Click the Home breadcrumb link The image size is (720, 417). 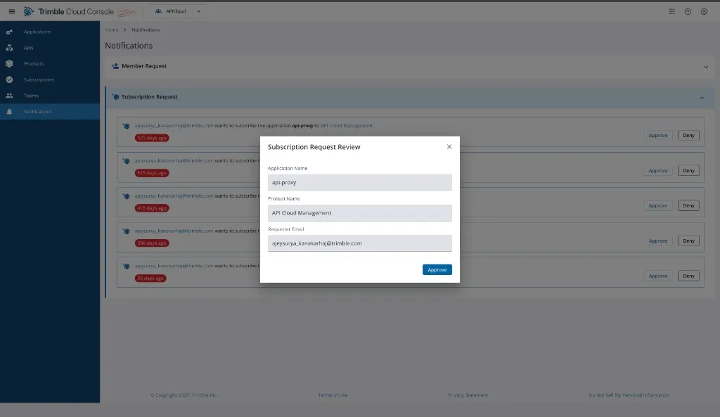[112, 30]
